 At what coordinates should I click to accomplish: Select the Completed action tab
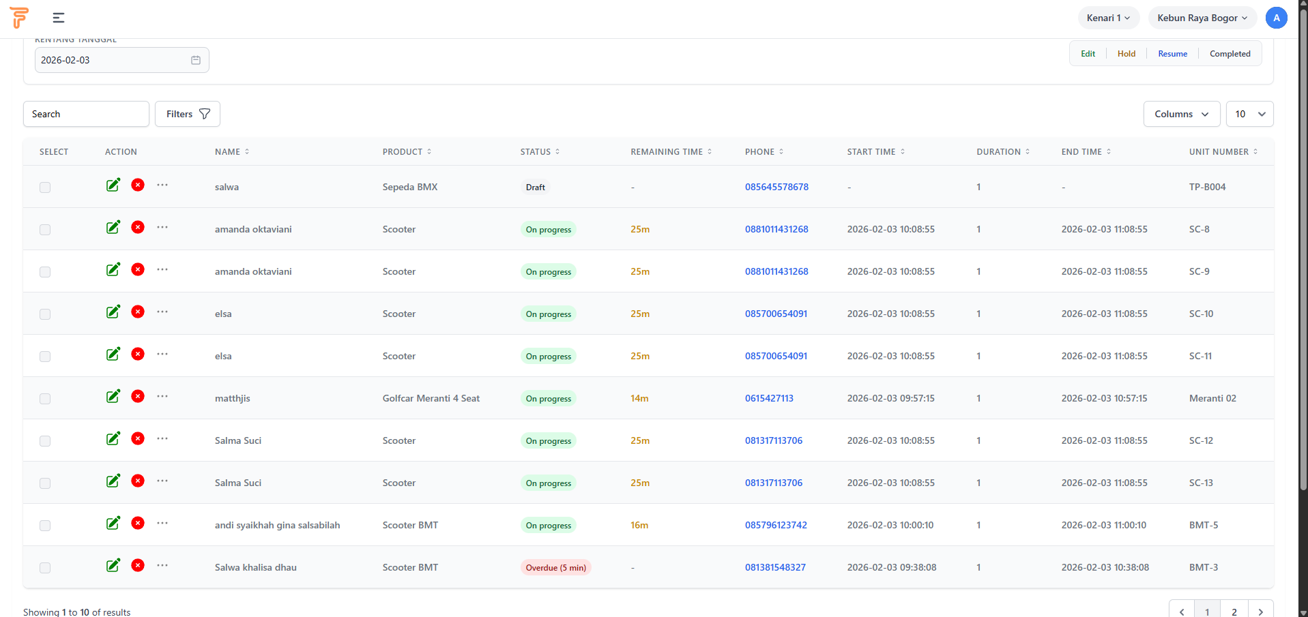(x=1230, y=54)
